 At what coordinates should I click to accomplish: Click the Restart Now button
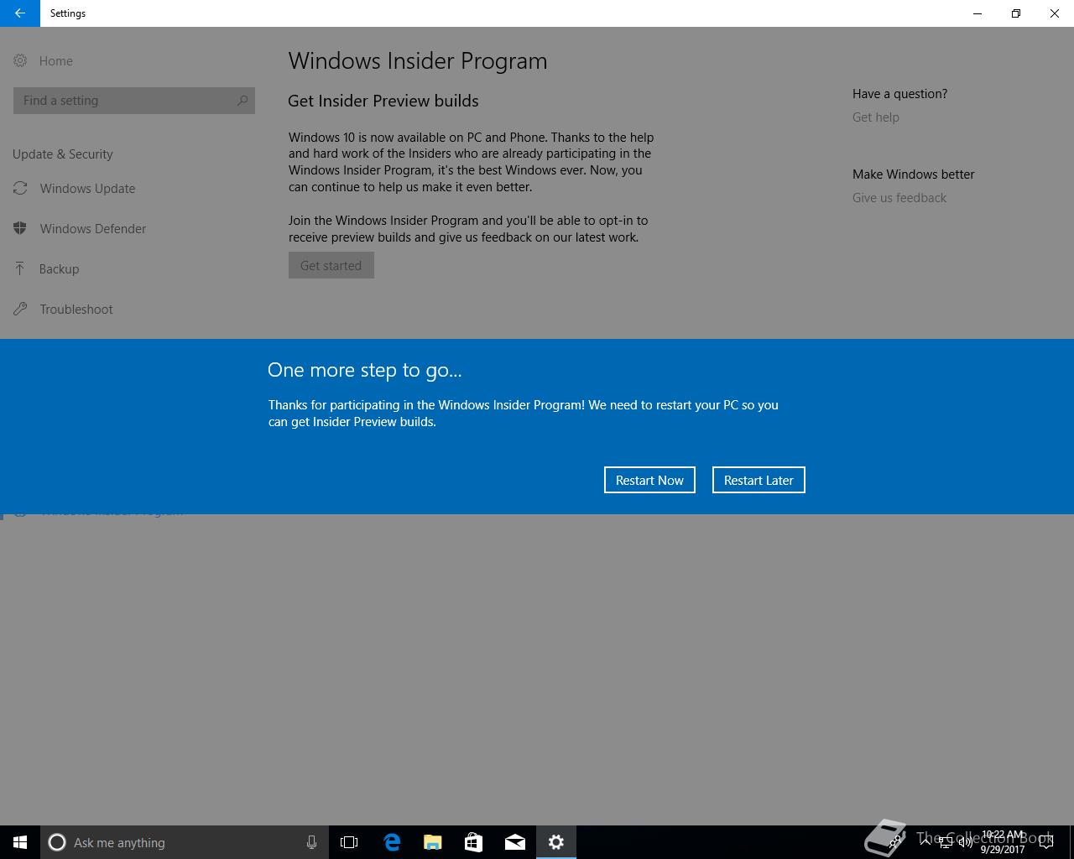649,480
